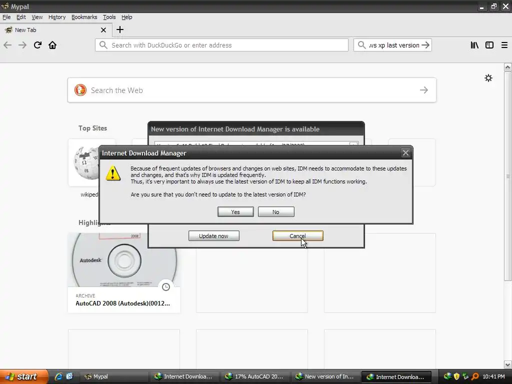Click Update now in the new version window

213,236
